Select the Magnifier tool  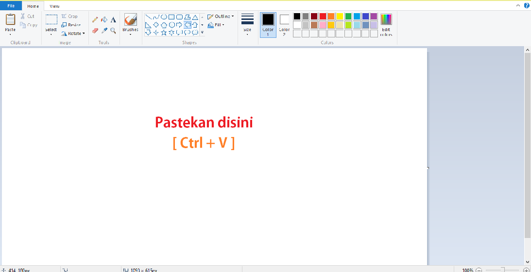pyautogui.click(x=113, y=31)
